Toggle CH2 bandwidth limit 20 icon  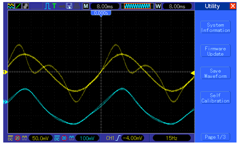click(x=64, y=138)
